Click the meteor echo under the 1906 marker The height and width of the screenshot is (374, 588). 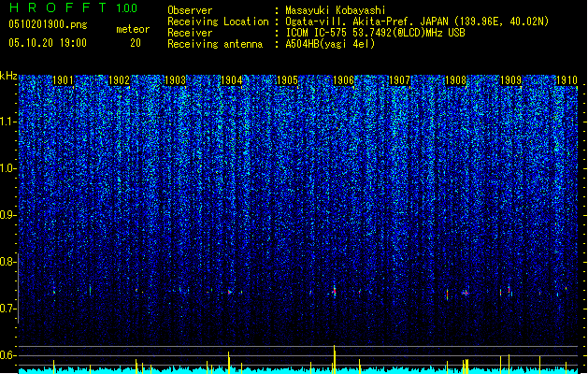(x=334, y=291)
